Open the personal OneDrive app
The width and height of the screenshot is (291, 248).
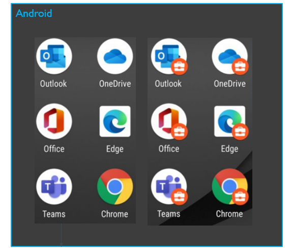115,56
